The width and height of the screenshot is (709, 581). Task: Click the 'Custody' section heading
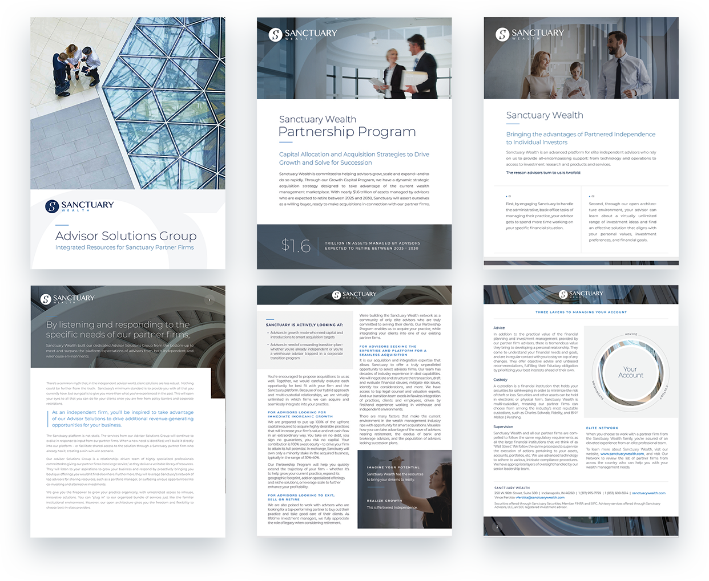(x=501, y=379)
